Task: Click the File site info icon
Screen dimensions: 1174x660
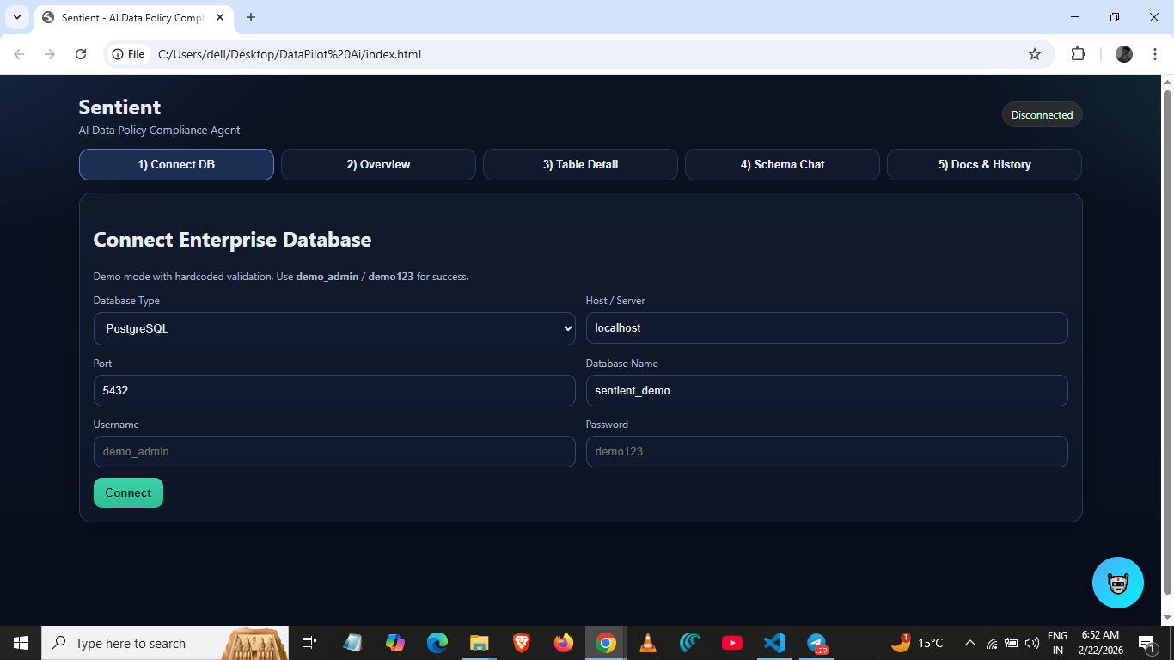Action: pyautogui.click(x=128, y=54)
